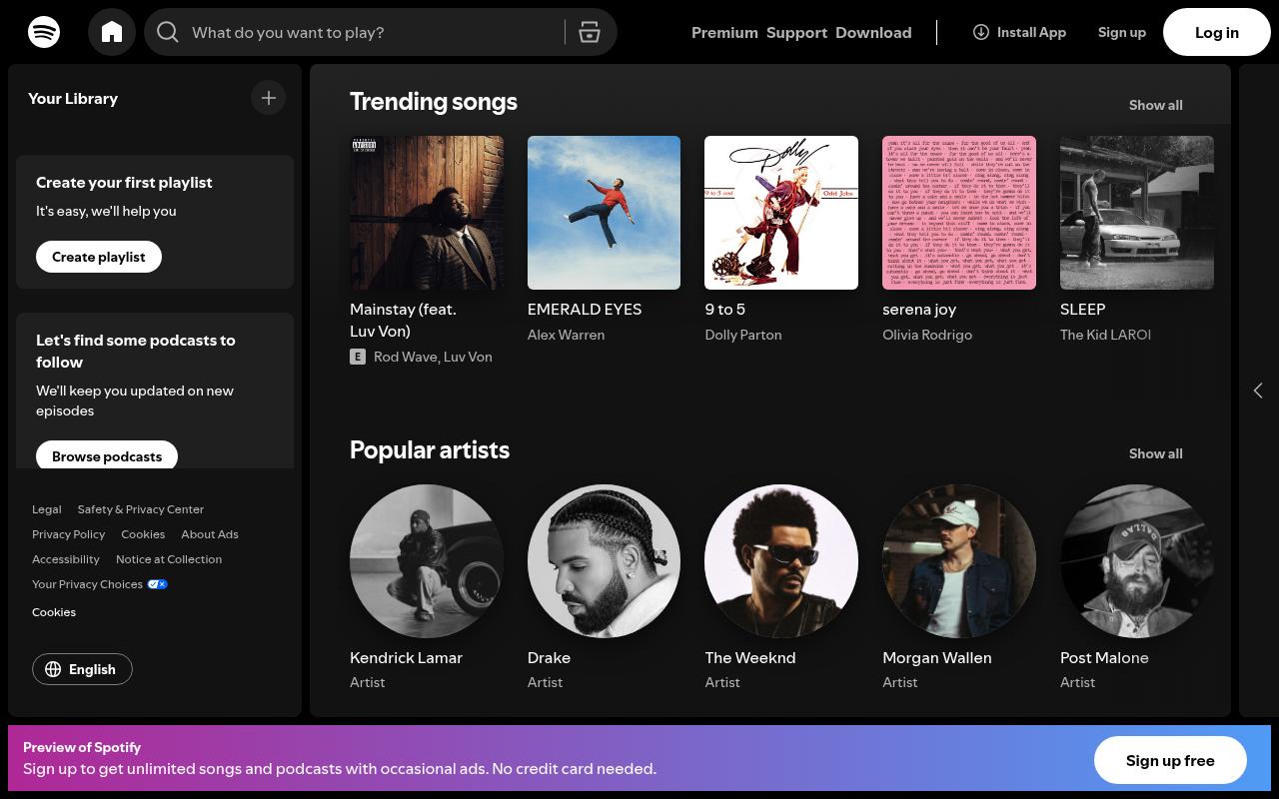Open the Privacy Policy link
Image resolution: width=1279 pixels, height=799 pixels.
[68, 534]
